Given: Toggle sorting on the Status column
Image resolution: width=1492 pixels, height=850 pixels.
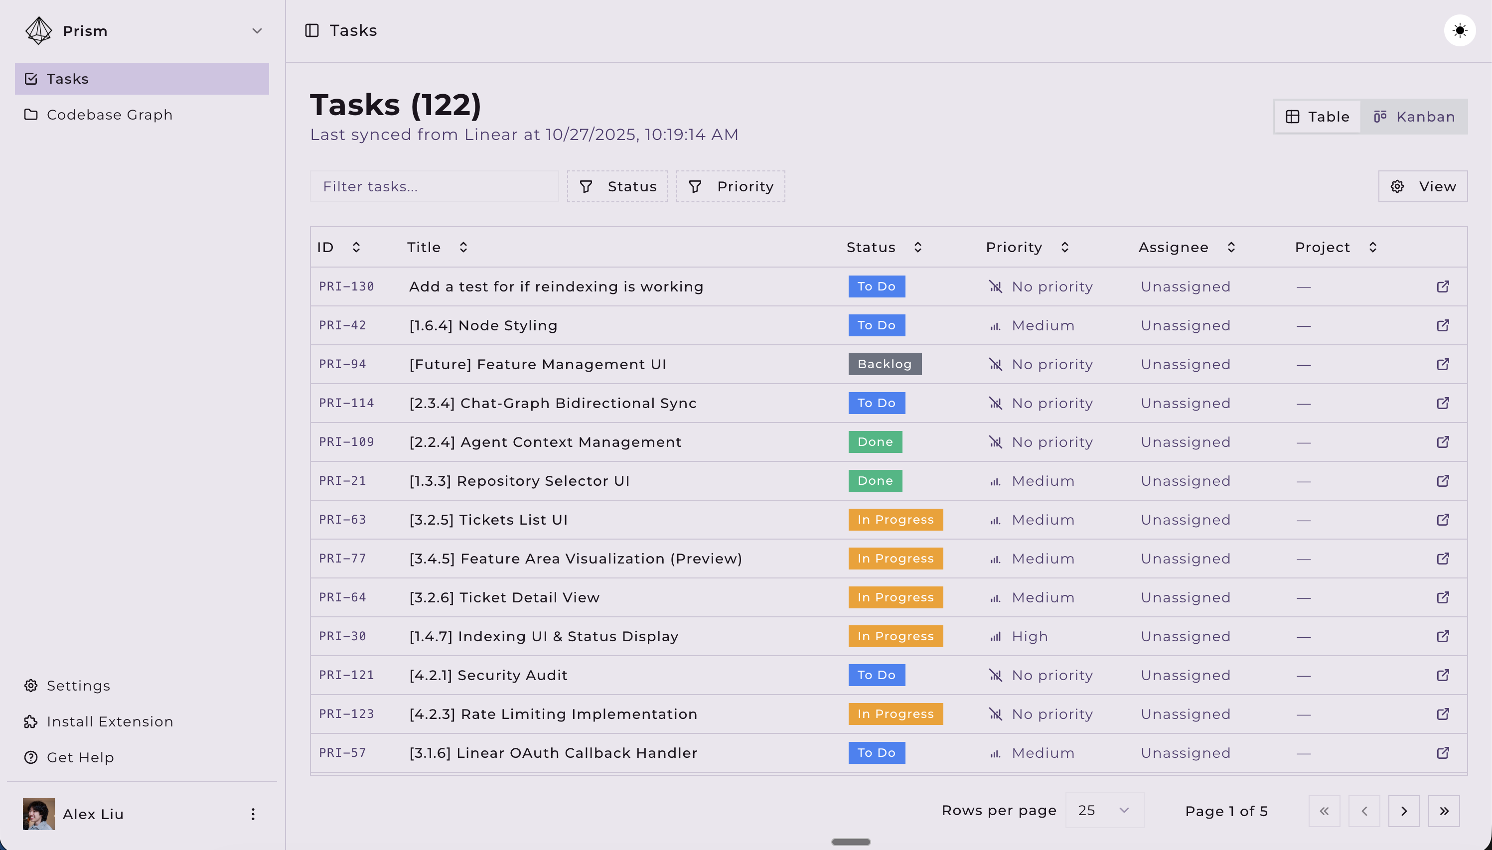Looking at the screenshot, I should pos(917,247).
